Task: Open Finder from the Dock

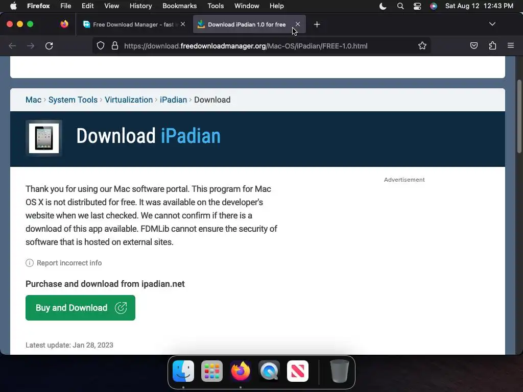Action: tap(183, 371)
